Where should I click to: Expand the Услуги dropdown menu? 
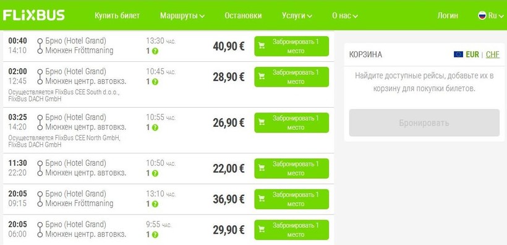tap(297, 15)
